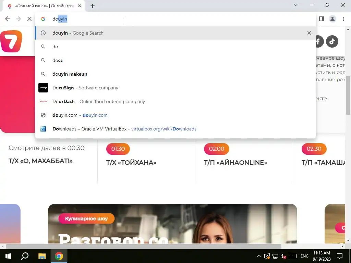Toggle the browser side panel
Screen dimensions: 351x263
pyautogui.click(x=322, y=19)
